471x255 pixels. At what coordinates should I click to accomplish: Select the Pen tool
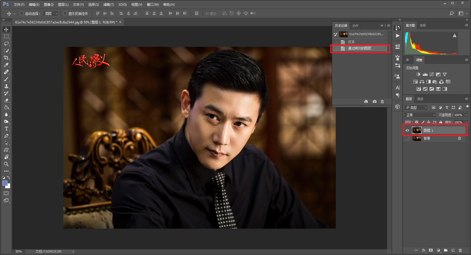(x=6, y=136)
